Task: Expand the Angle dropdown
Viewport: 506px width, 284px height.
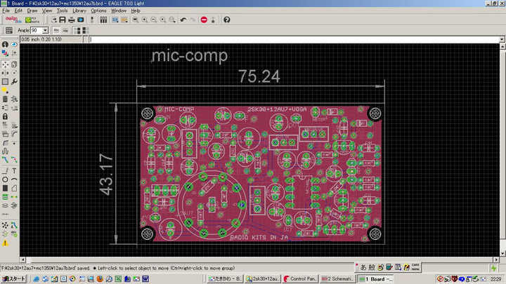Action: point(45,30)
